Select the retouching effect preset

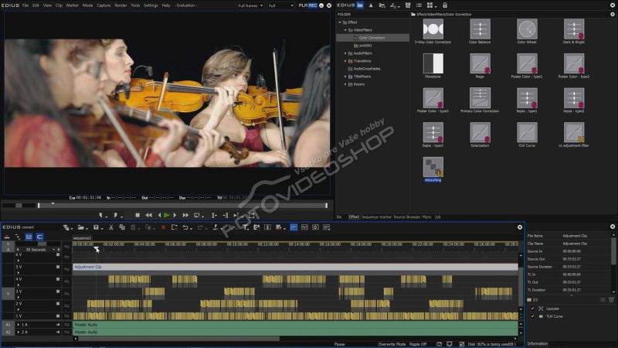[433, 169]
